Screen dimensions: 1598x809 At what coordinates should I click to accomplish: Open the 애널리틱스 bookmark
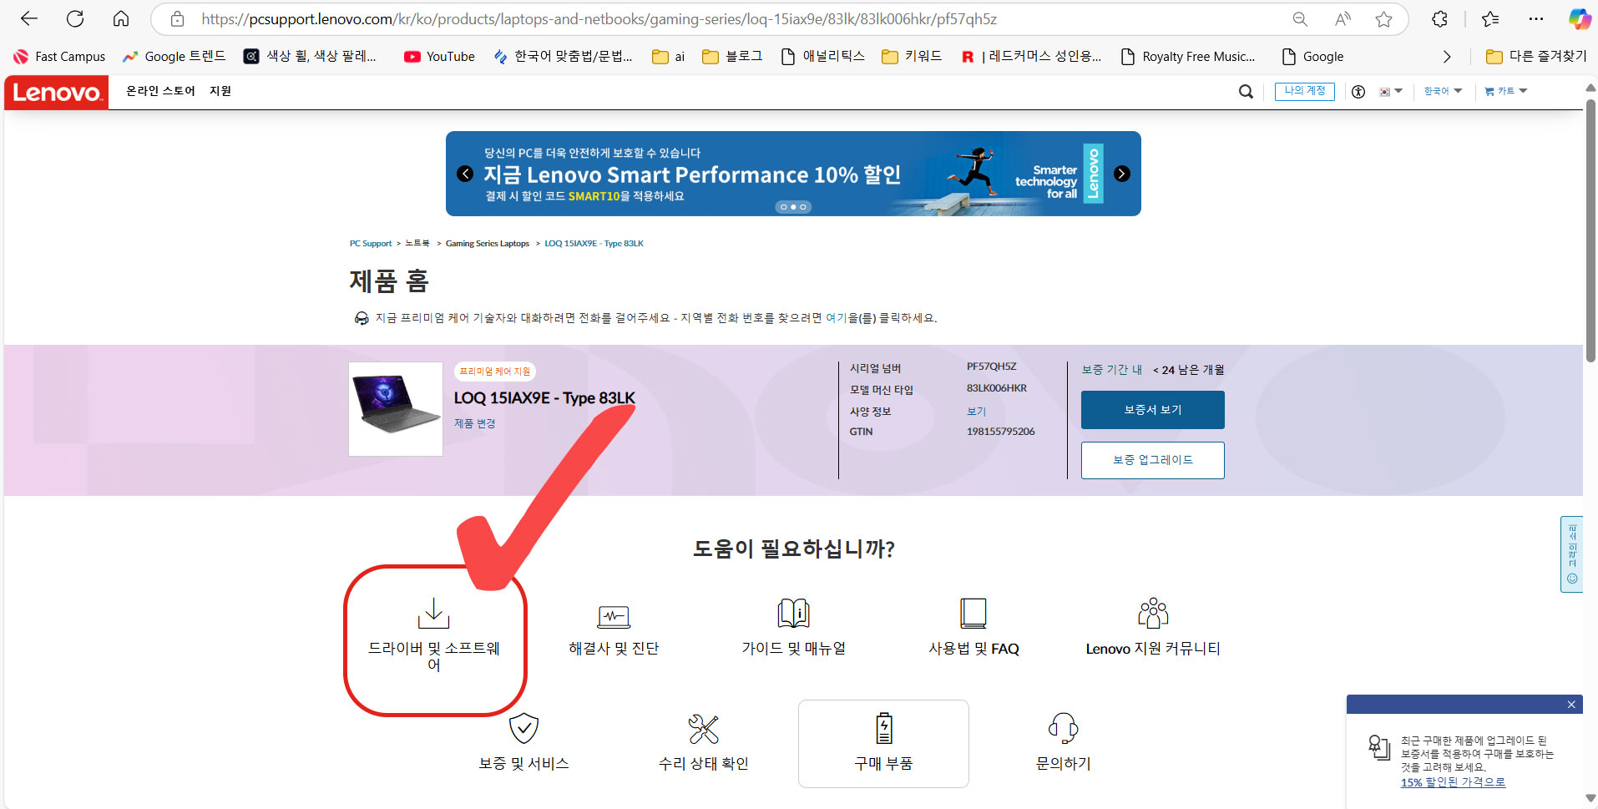(x=823, y=57)
